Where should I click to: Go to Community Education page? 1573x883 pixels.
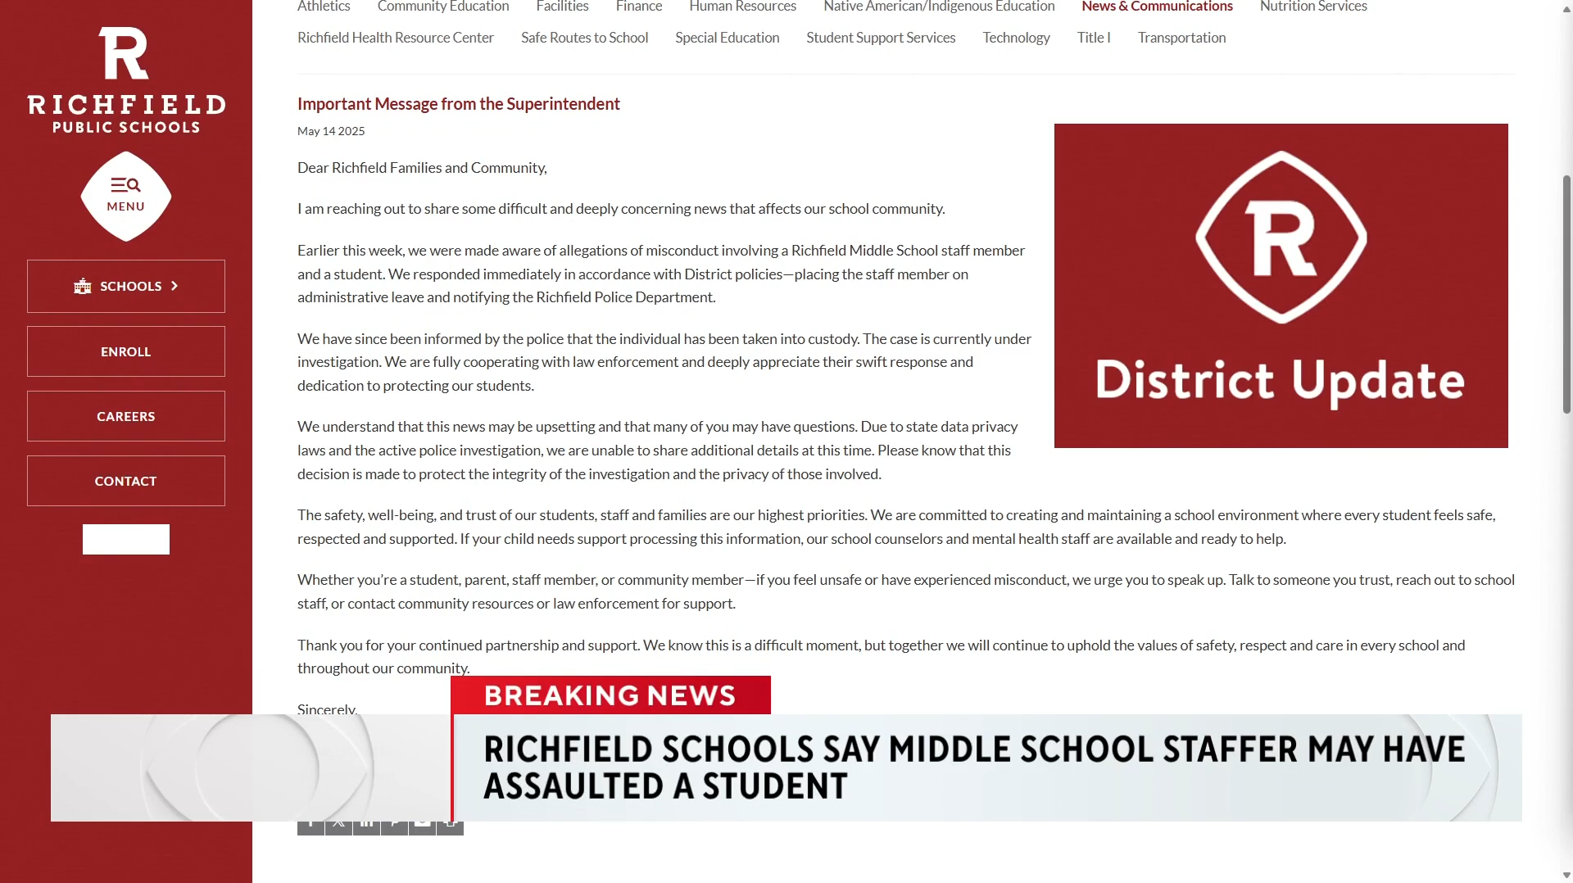(x=443, y=7)
